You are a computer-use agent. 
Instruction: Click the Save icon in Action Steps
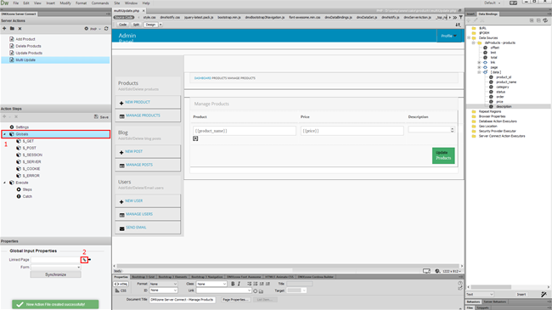coord(101,116)
